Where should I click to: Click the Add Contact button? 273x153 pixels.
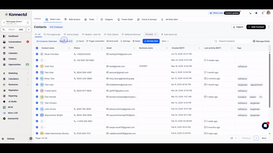[x=256, y=27]
